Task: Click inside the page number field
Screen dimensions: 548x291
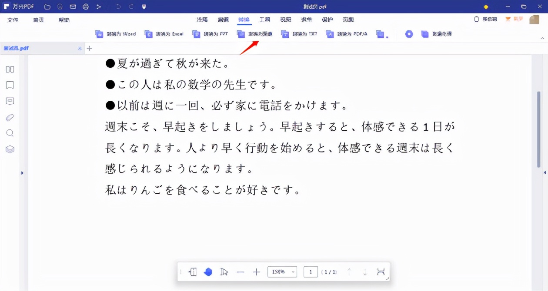Action: pos(311,272)
